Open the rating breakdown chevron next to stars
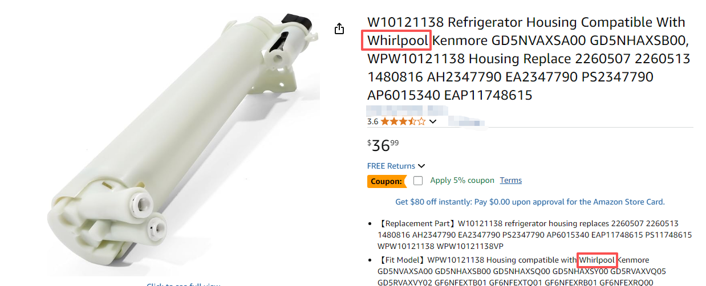 (433, 121)
